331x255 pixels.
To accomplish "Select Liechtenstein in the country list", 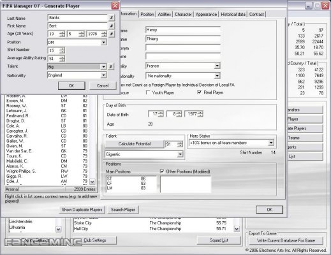I will pos(21,221).
